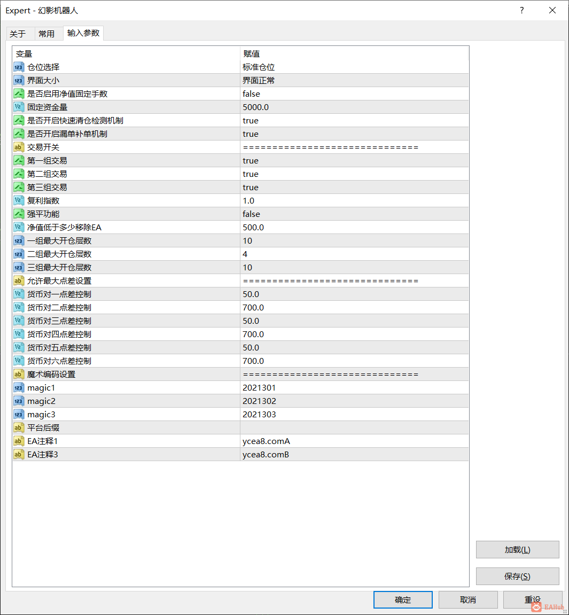Select the 货币对五点差控制 row label
The width and height of the screenshot is (569, 615).
pyautogui.click(x=59, y=347)
